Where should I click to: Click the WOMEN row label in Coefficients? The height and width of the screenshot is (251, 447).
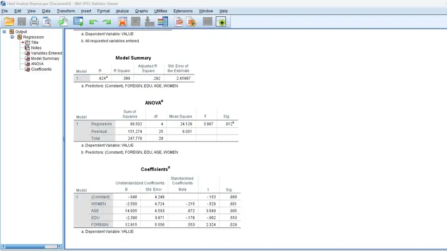(98, 204)
